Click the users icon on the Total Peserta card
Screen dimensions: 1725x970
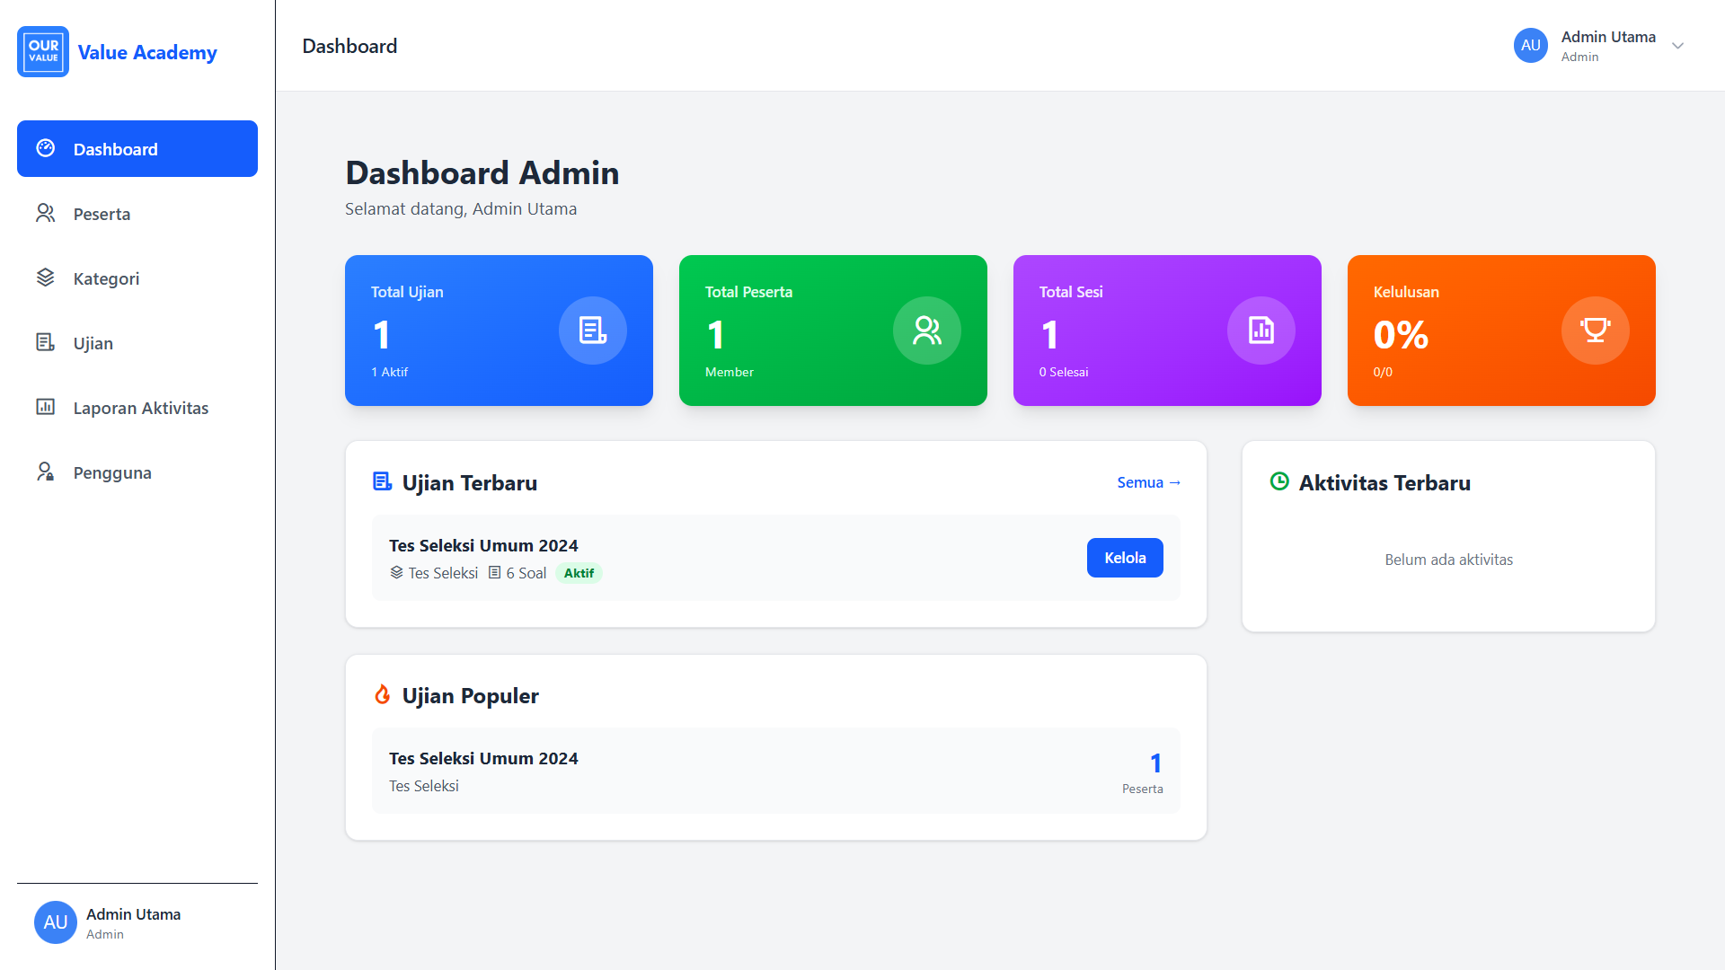[x=926, y=331]
